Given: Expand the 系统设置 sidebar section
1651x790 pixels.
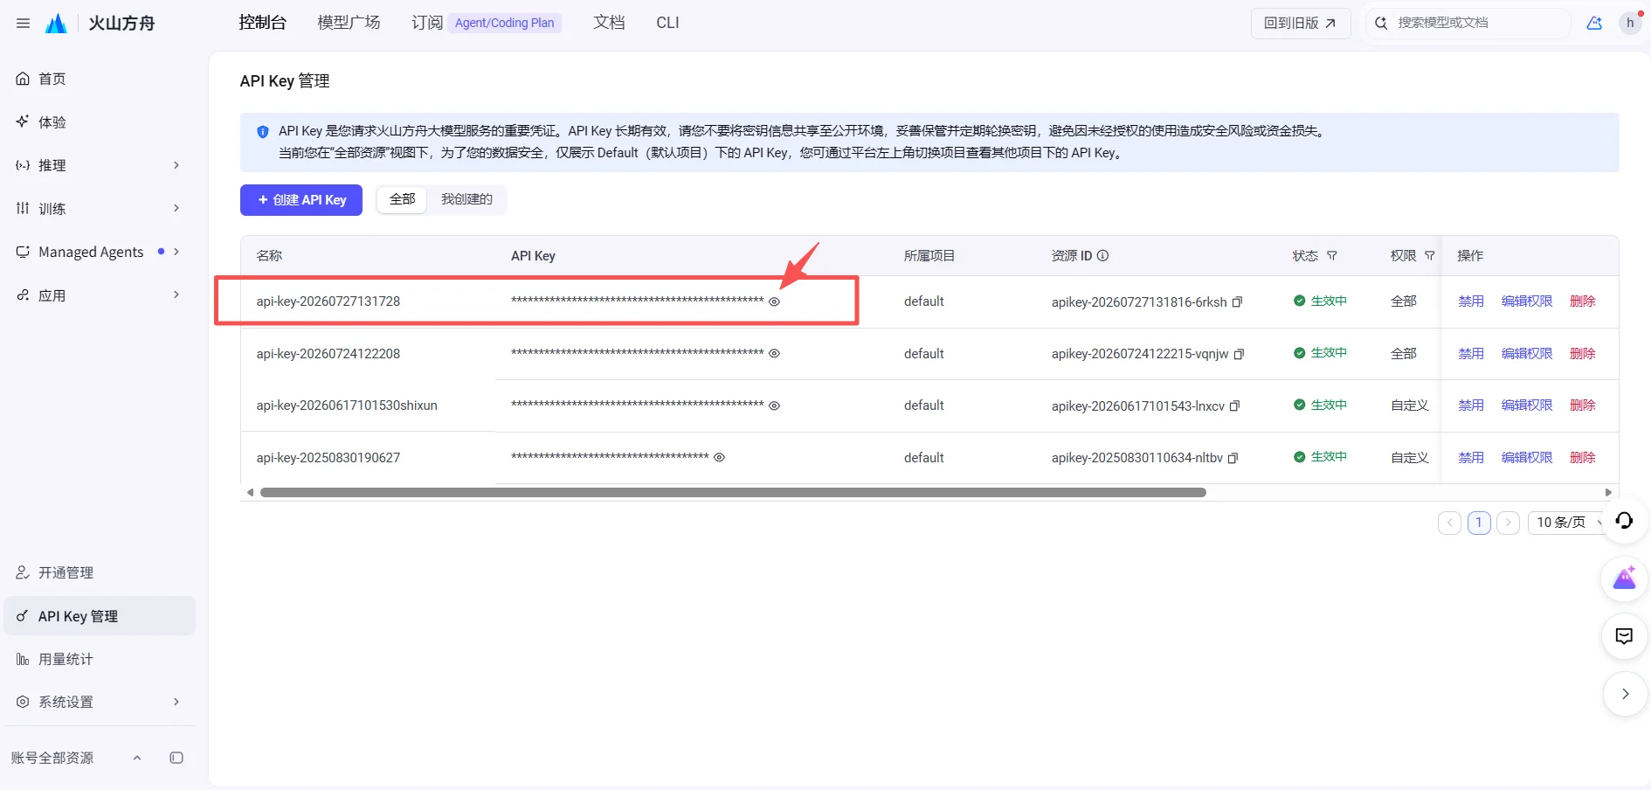Looking at the screenshot, I should pos(176,702).
